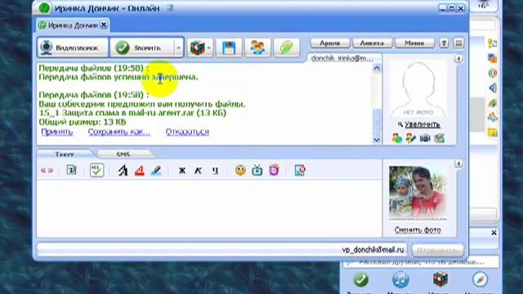Open the Анкета profile button

[372, 43]
